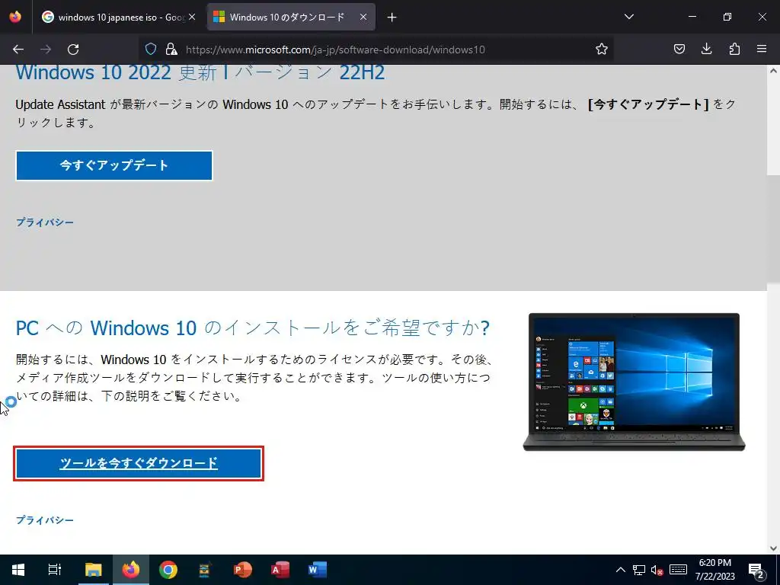Close the Google search tab
The image size is (780, 585).
pos(192,17)
